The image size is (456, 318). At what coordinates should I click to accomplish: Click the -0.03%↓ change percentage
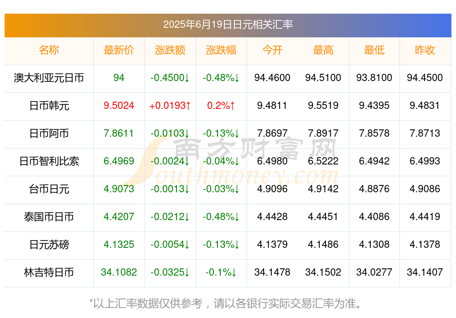coord(221,189)
